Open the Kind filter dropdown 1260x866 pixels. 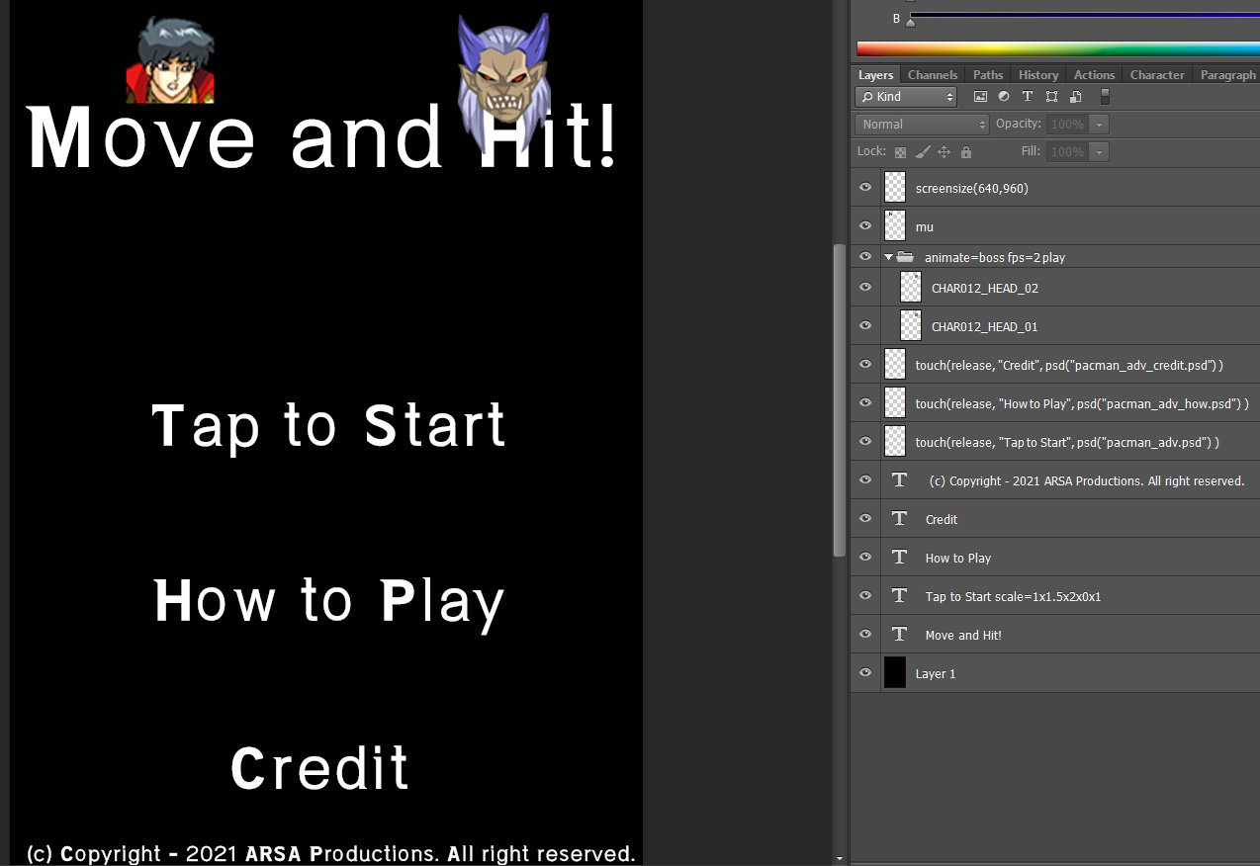point(905,96)
